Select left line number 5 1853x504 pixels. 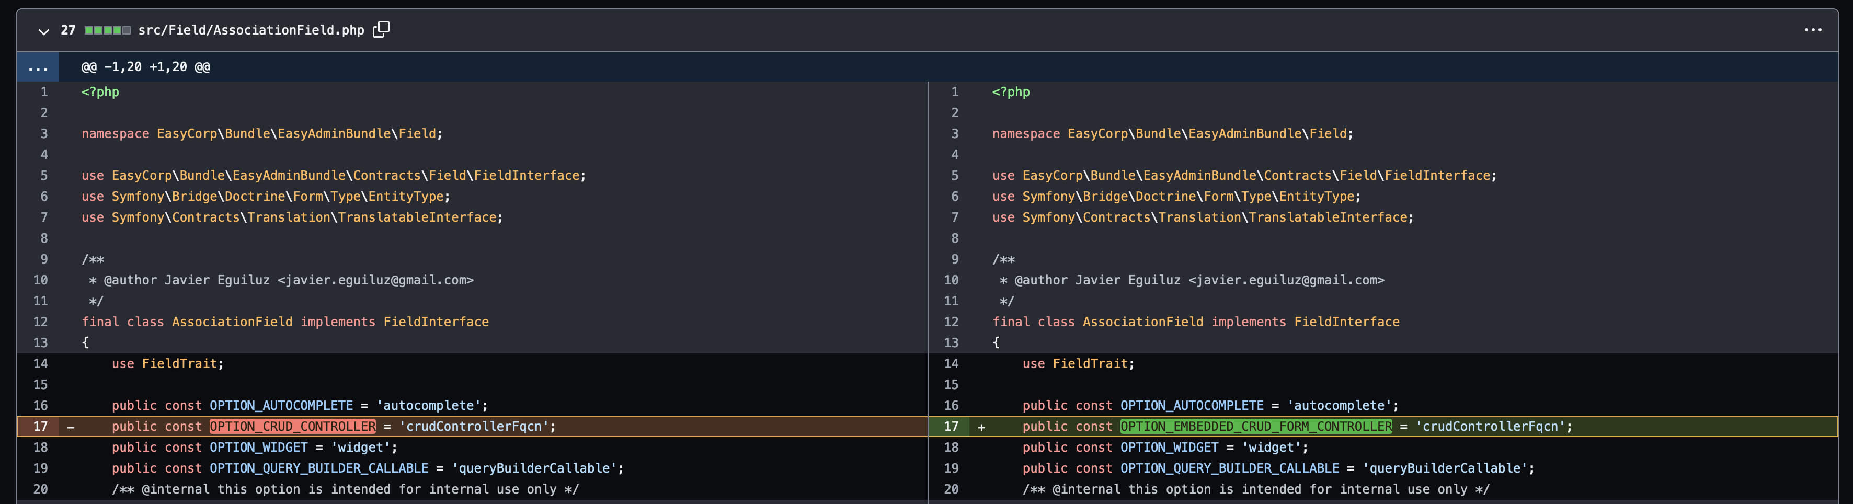43,176
